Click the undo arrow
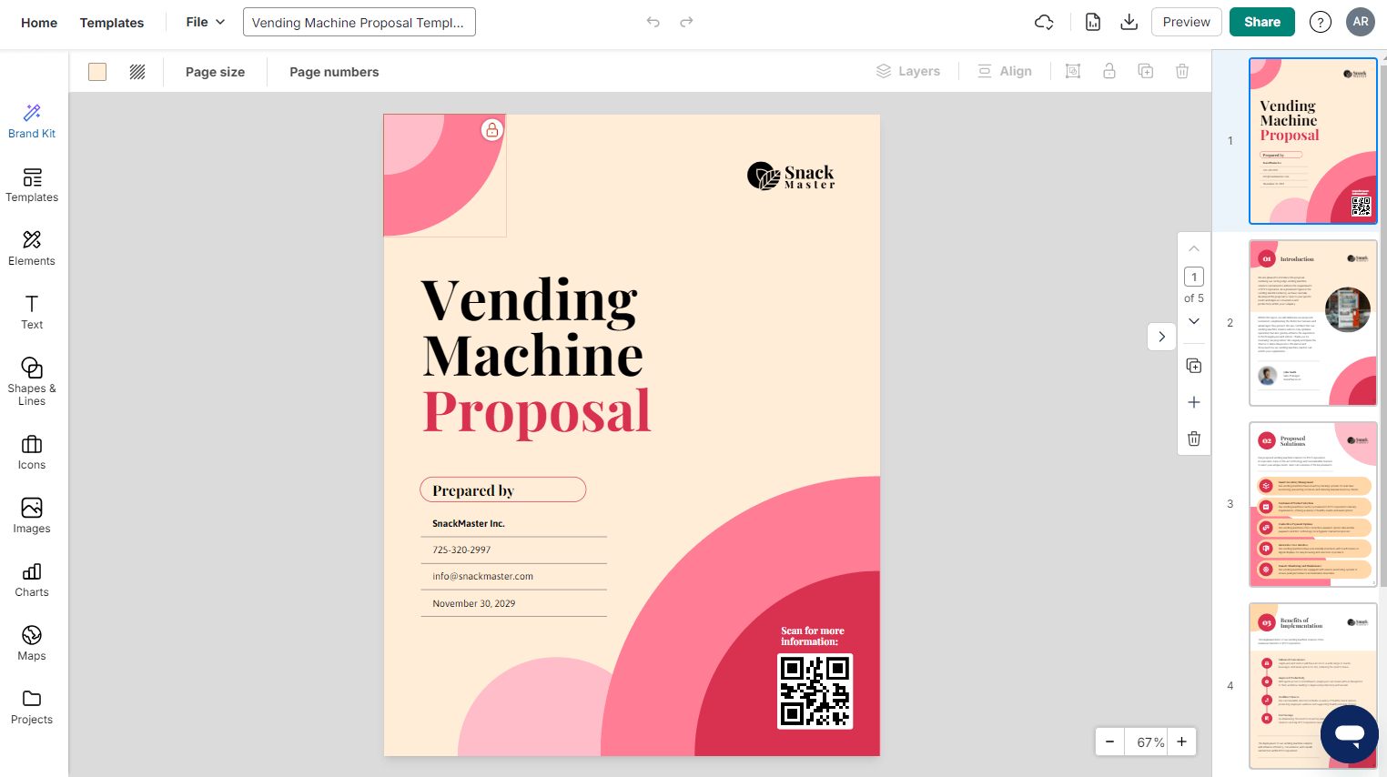Viewport: 1387px width, 777px height. [x=653, y=22]
